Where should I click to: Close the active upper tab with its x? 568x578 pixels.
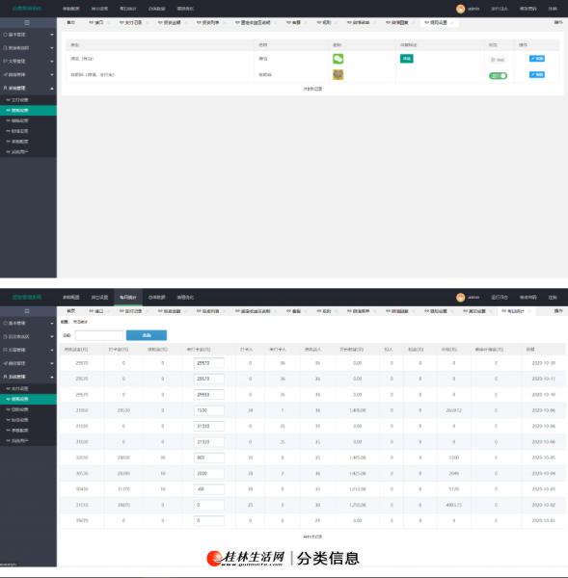[x=452, y=23]
